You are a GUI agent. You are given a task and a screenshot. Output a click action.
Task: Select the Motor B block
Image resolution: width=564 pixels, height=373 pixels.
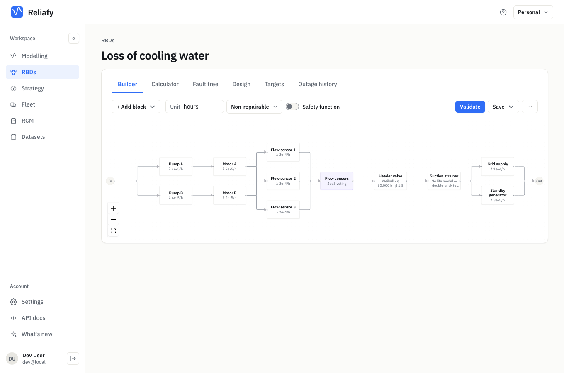pyautogui.click(x=229, y=195)
